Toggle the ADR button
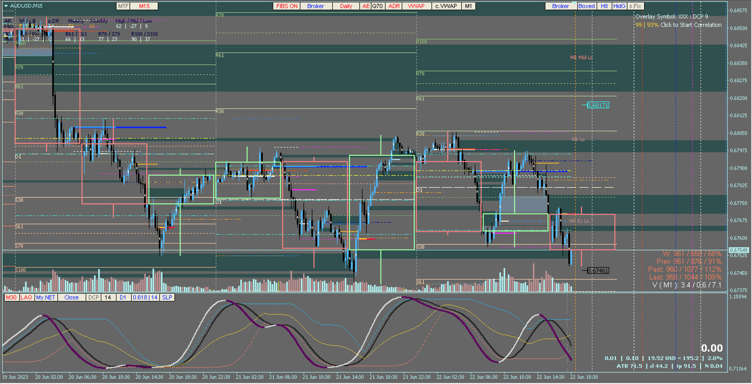This screenshot has height=384, width=752. click(394, 6)
